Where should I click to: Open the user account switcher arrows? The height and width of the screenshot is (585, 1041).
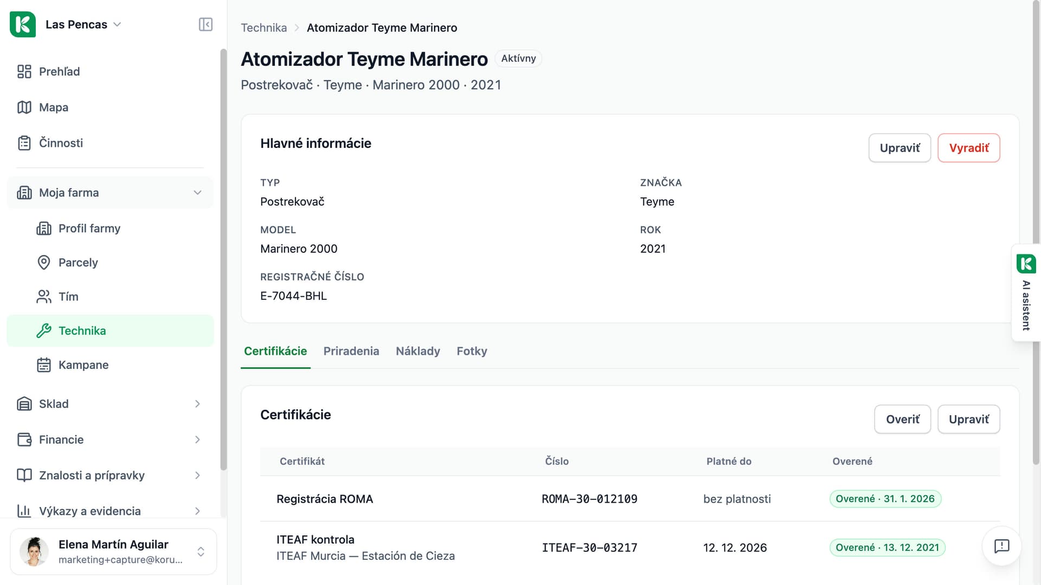pyautogui.click(x=201, y=551)
